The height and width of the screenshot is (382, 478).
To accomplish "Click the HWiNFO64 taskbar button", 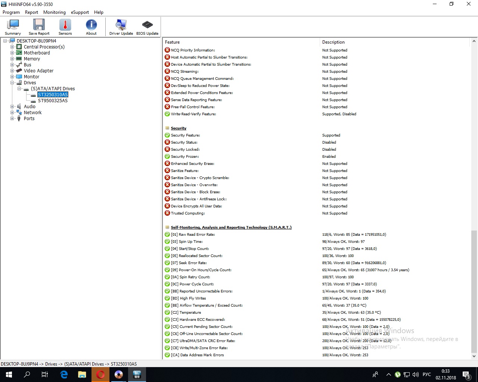I will 137,375.
